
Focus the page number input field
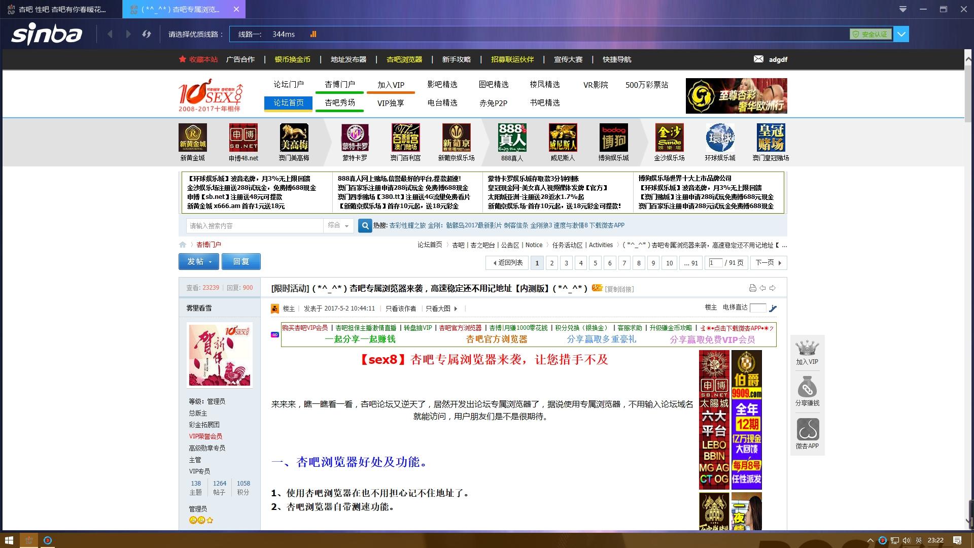pos(716,263)
